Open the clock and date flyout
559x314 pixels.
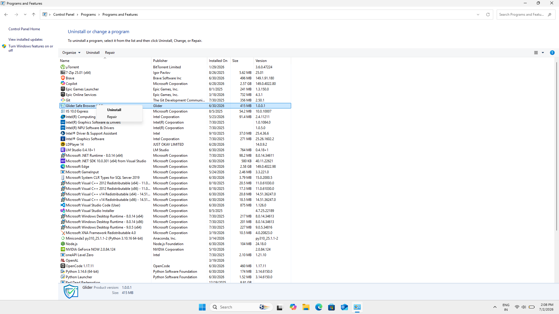pyautogui.click(x=546, y=307)
